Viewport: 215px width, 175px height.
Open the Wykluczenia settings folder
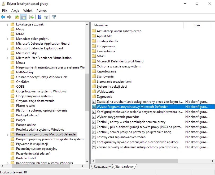click(x=105, y=91)
